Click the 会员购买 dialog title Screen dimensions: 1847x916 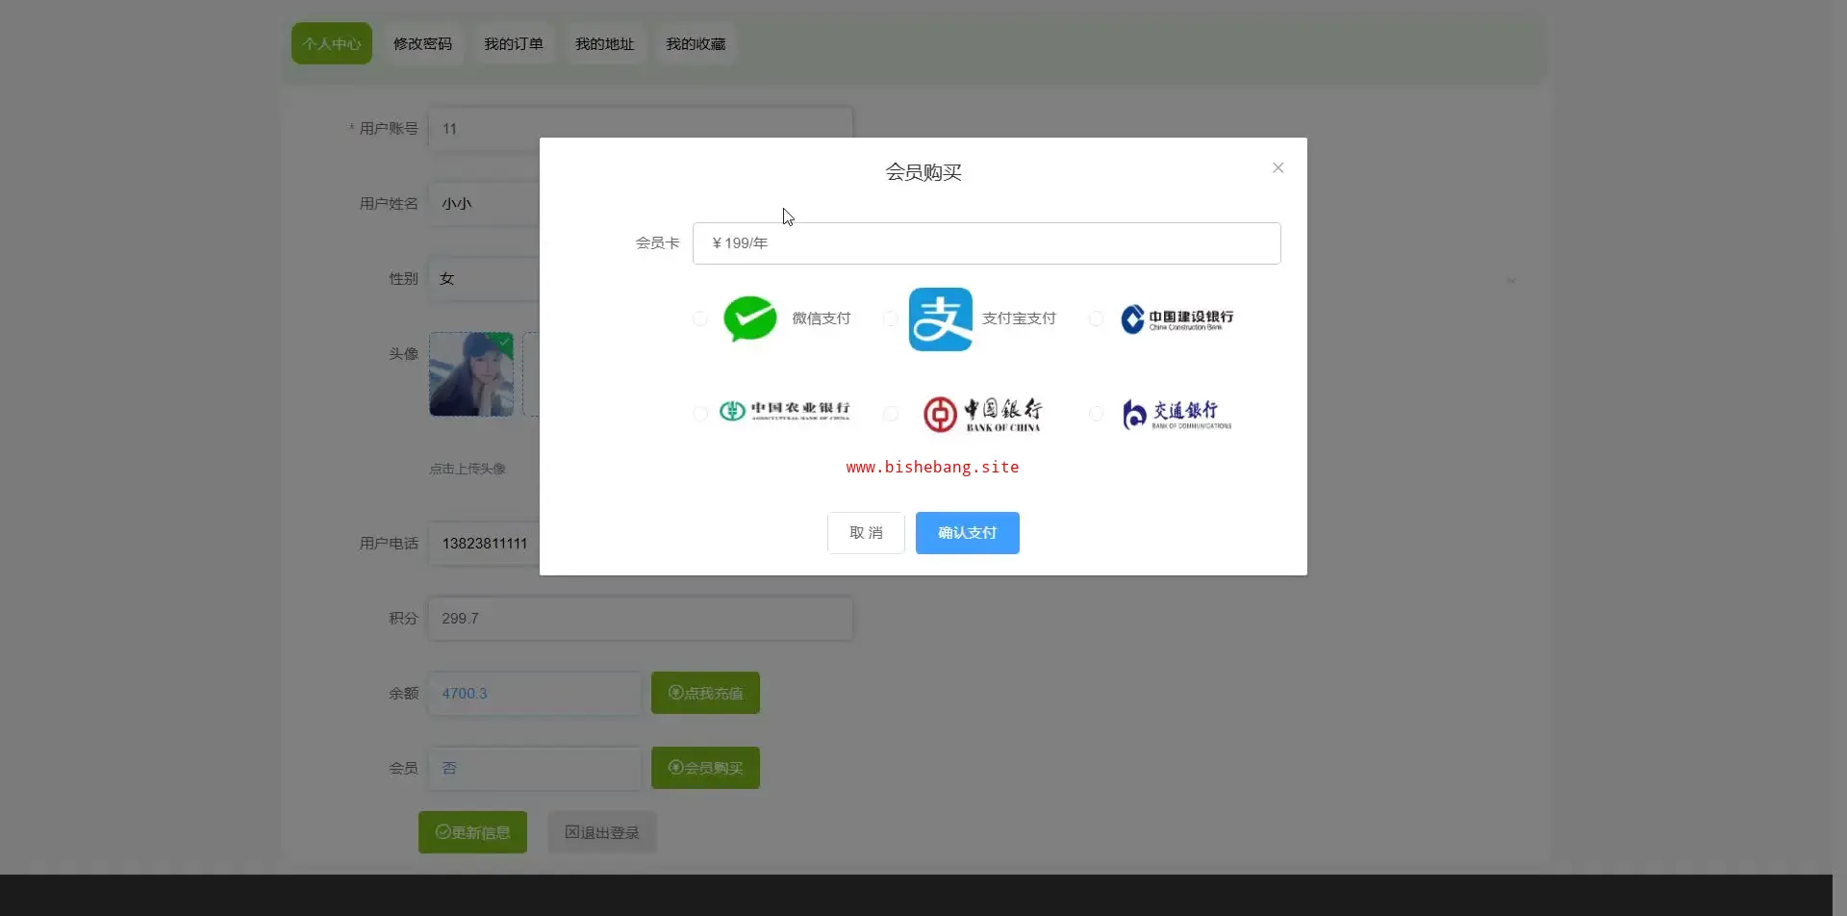[923, 172]
